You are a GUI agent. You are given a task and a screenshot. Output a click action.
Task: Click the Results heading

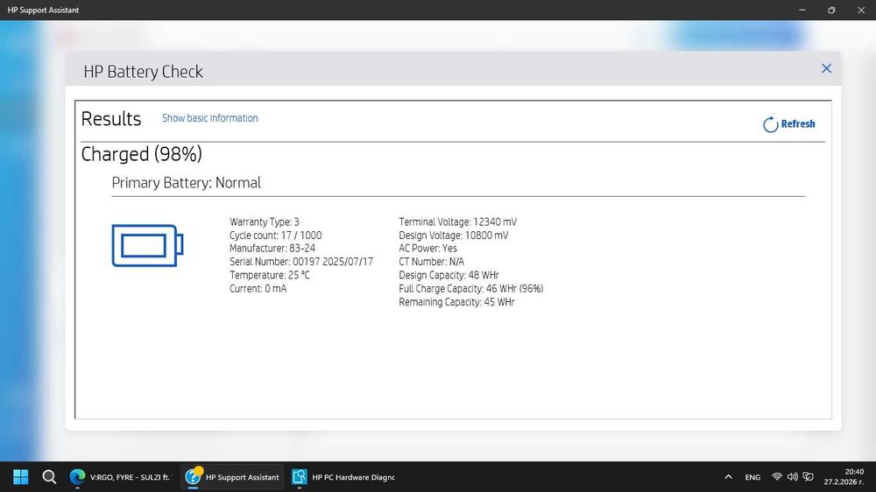point(111,119)
